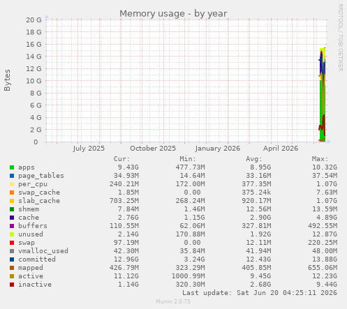Viewport: 347px width, 309px height.
Task: Click the brown mapped legend swatch
Action: [x=12, y=268]
